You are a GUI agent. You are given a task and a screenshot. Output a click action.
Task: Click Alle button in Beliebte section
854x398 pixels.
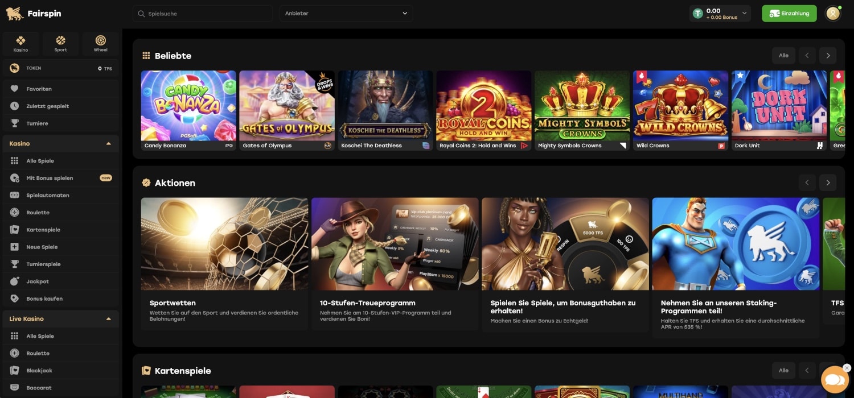click(x=783, y=55)
